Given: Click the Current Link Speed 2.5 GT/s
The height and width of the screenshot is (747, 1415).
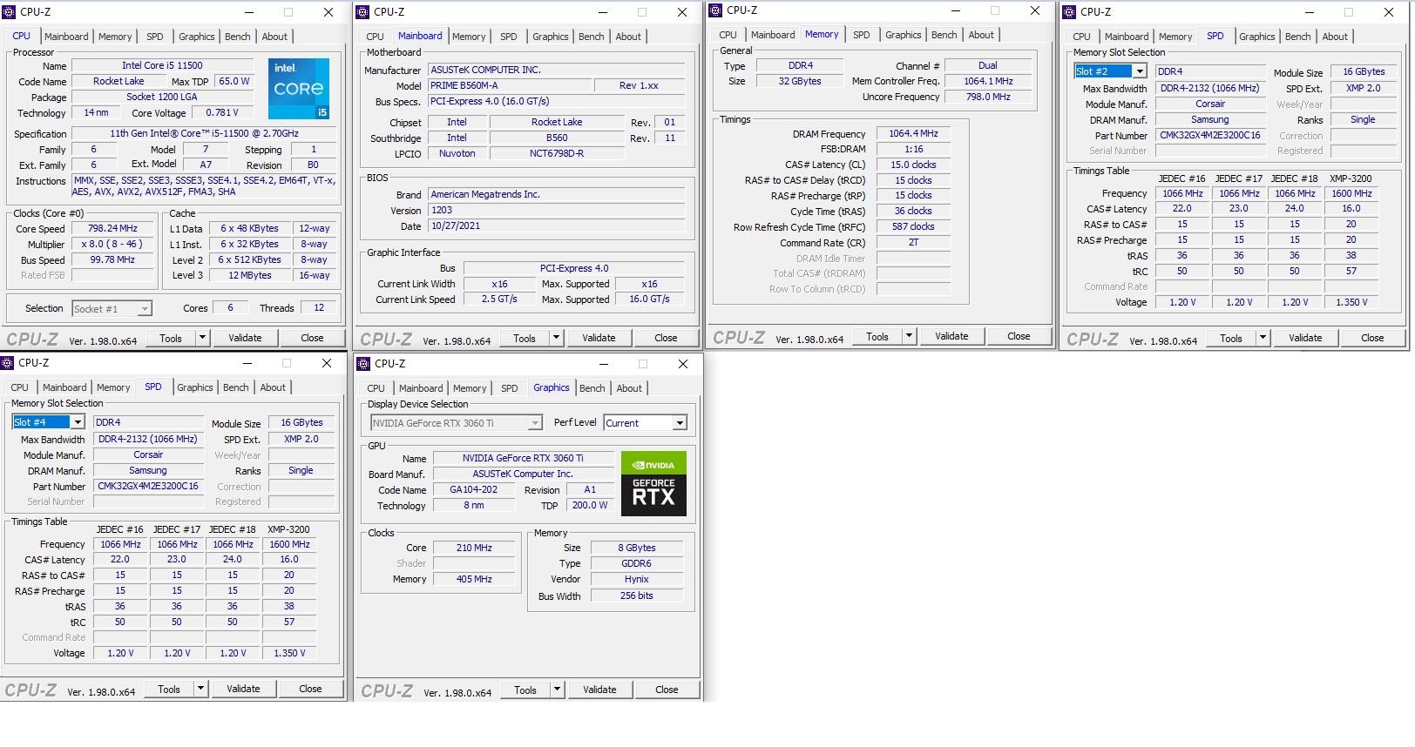Looking at the screenshot, I should pyautogui.click(x=499, y=299).
